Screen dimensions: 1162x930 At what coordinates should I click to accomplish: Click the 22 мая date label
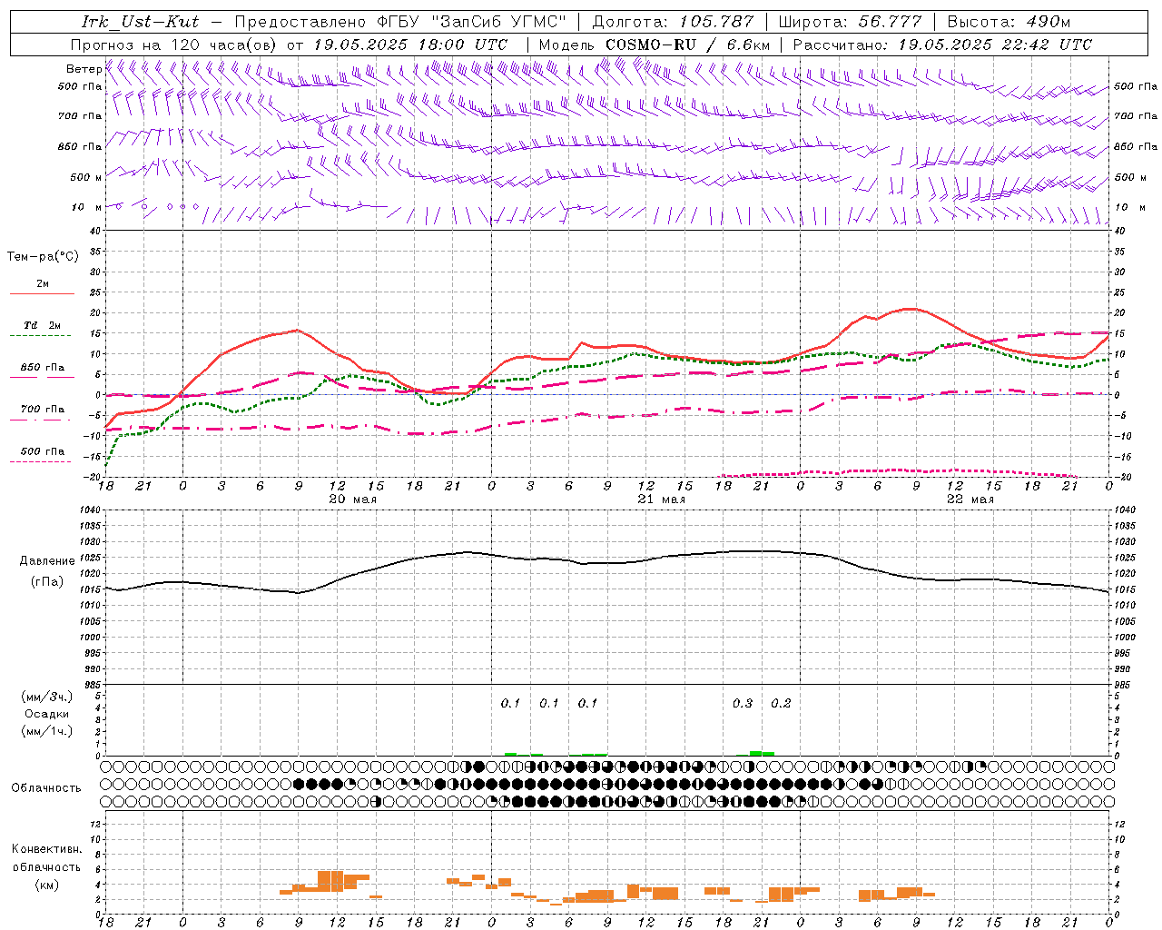pyautogui.click(x=970, y=499)
